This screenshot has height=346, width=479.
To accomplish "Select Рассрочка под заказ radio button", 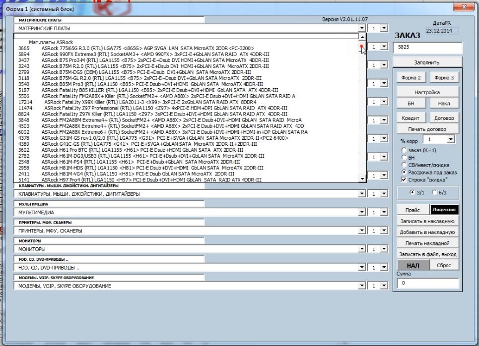I will tap(404, 172).
